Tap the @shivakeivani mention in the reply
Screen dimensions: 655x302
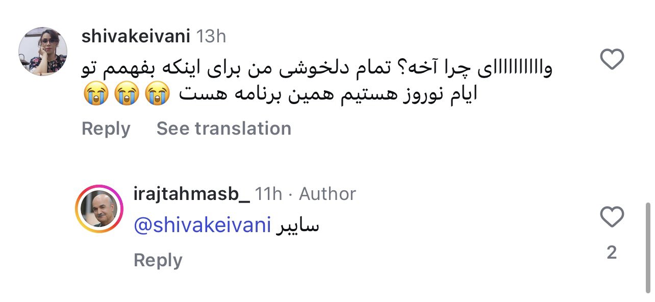click(202, 225)
